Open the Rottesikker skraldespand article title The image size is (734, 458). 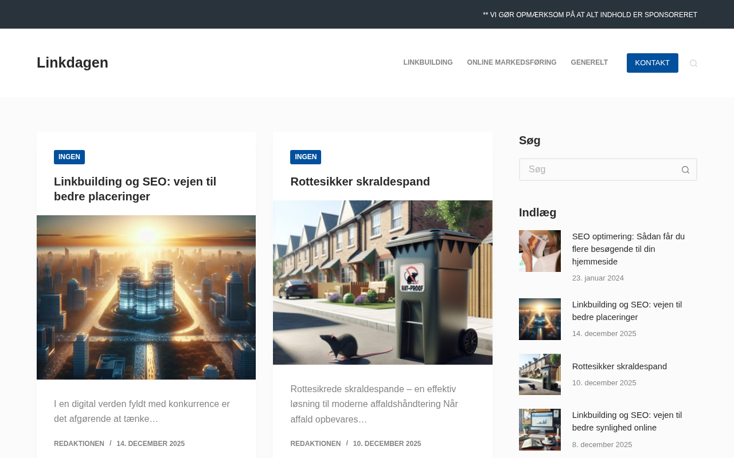360,181
